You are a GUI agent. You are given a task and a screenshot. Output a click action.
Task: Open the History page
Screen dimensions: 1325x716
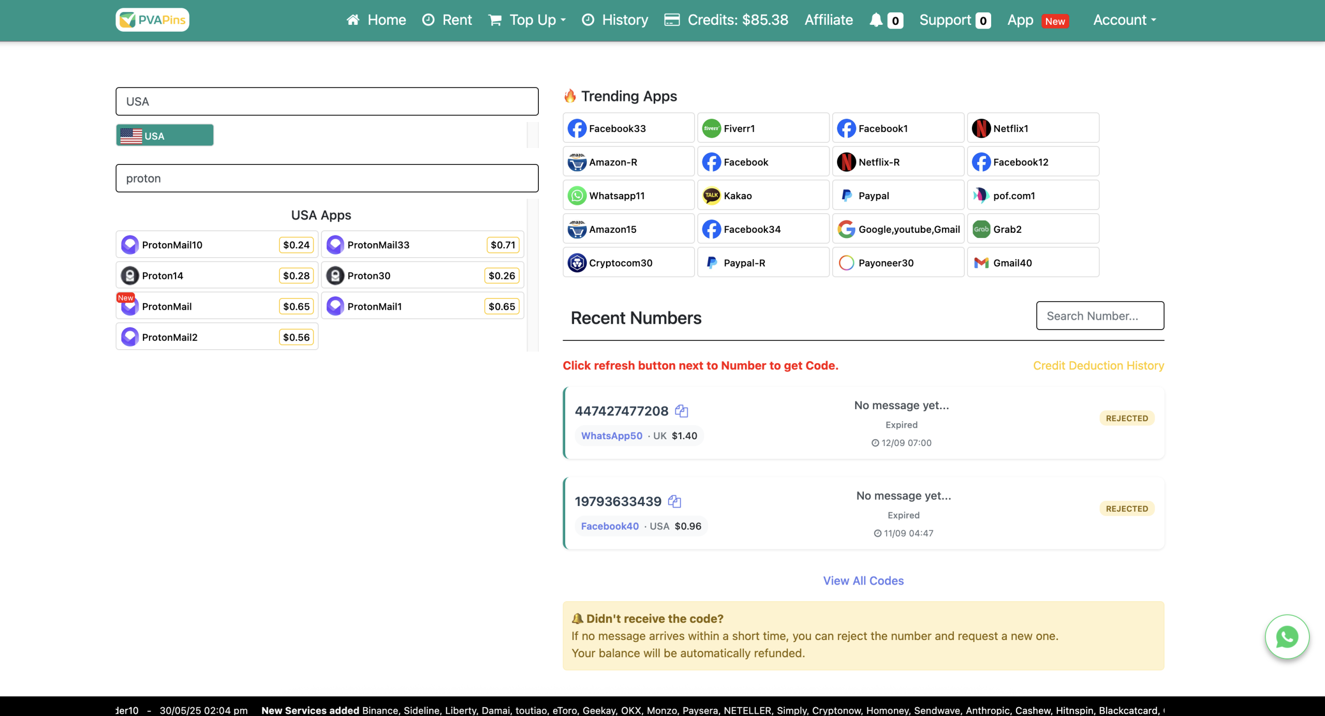point(615,20)
